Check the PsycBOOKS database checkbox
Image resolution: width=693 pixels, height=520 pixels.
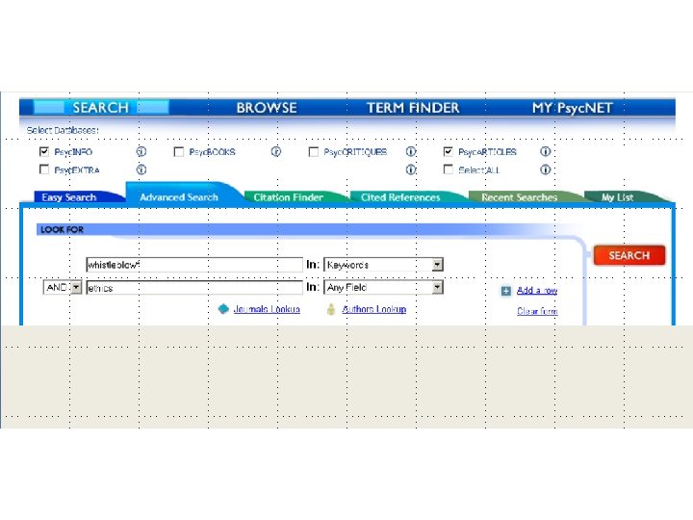179,152
